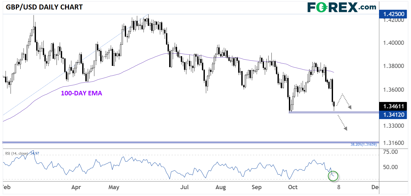Click the RSI 50.00 axis value

(x=391, y=167)
